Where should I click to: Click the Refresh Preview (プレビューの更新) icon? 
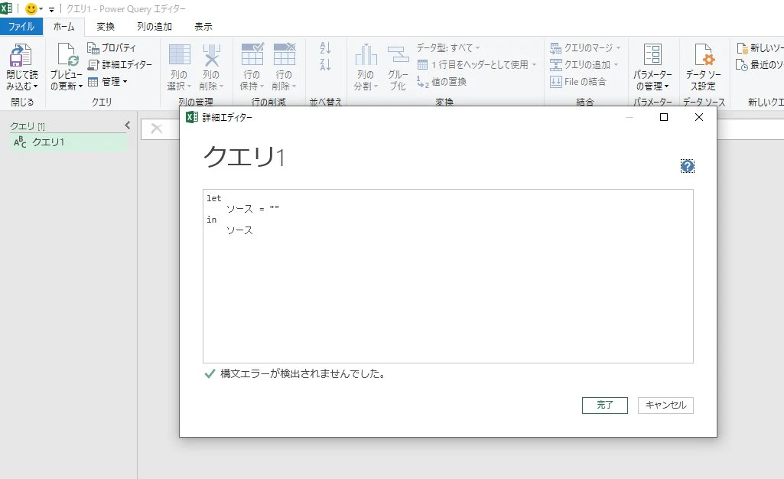[x=67, y=55]
